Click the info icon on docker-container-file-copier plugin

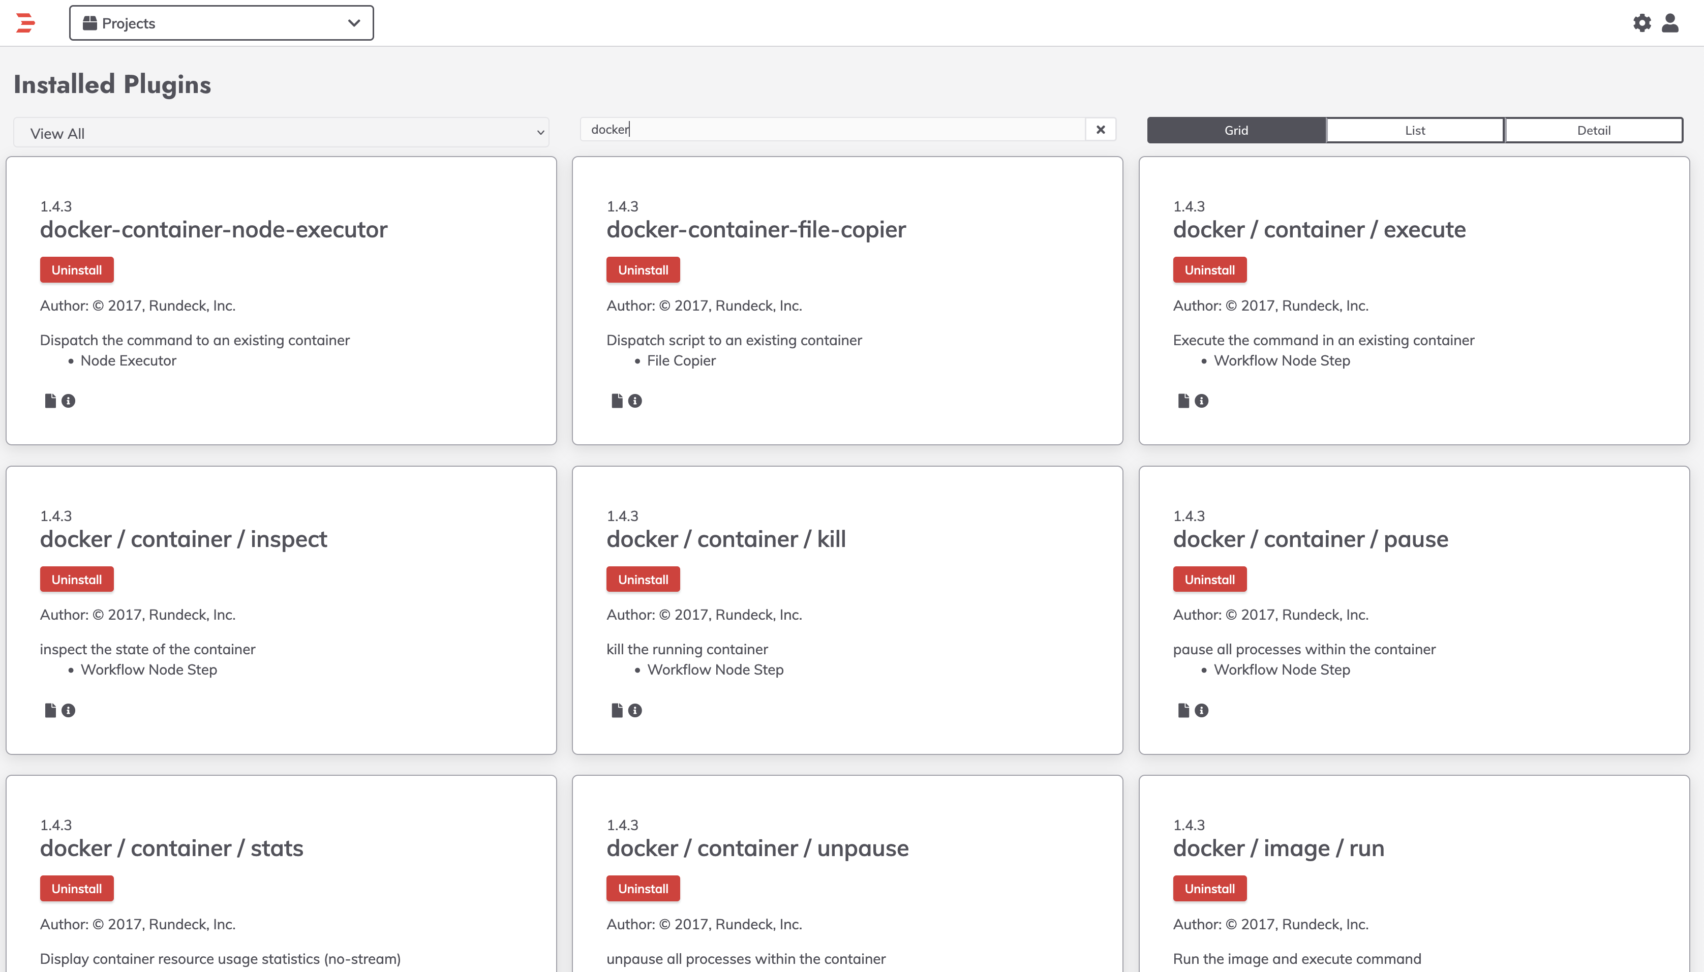634,401
